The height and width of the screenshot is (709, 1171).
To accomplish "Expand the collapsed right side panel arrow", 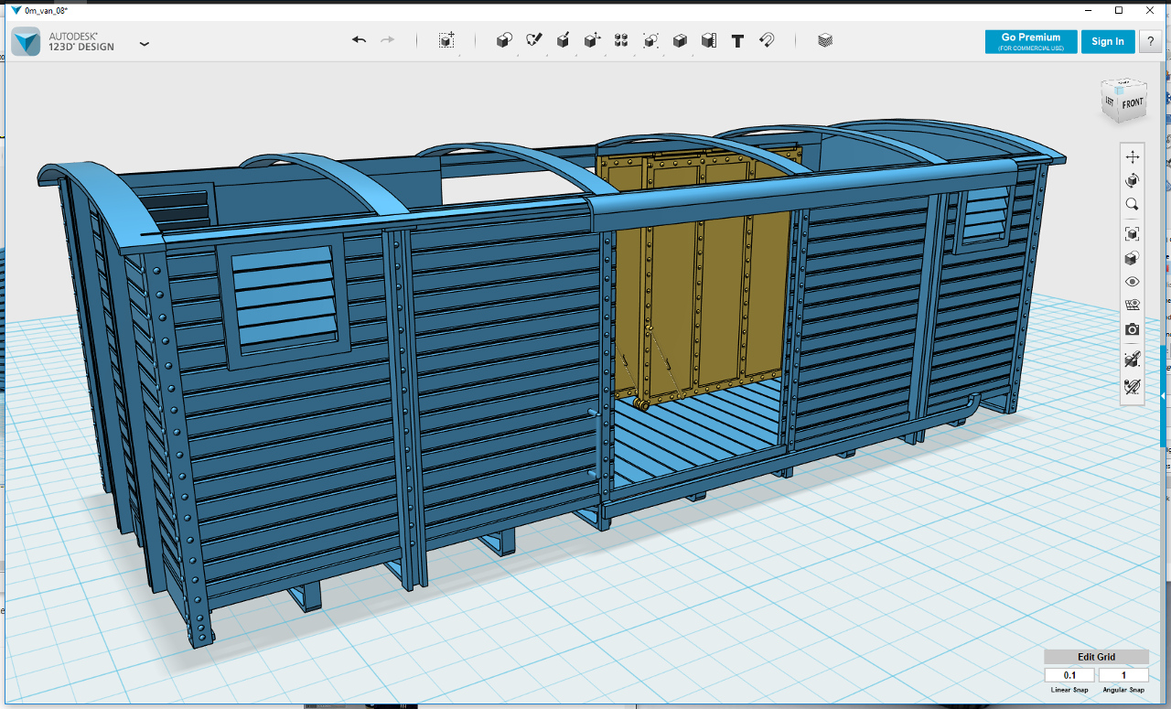I will coord(1163,396).
